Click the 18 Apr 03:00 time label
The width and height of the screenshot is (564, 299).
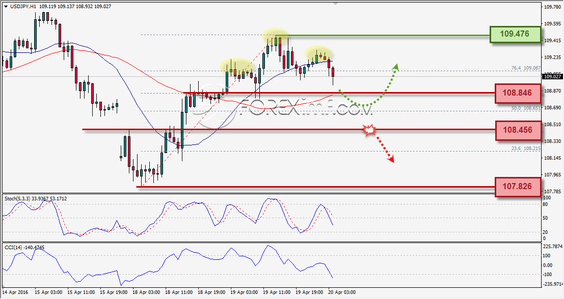tap(146, 292)
